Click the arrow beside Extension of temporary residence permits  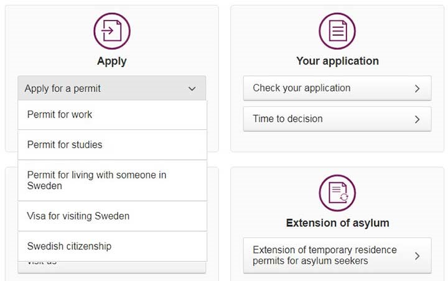[417, 256]
